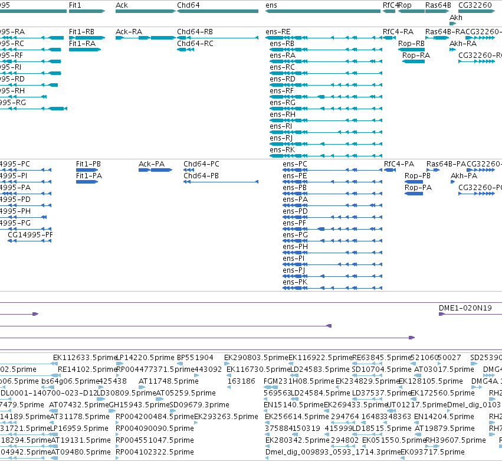Select the Rop-RB transcript label
502x461 pixels.
point(411,44)
